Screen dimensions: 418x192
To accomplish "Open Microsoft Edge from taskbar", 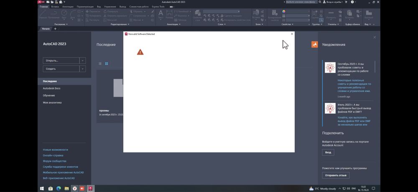I will (x=59, y=189).
